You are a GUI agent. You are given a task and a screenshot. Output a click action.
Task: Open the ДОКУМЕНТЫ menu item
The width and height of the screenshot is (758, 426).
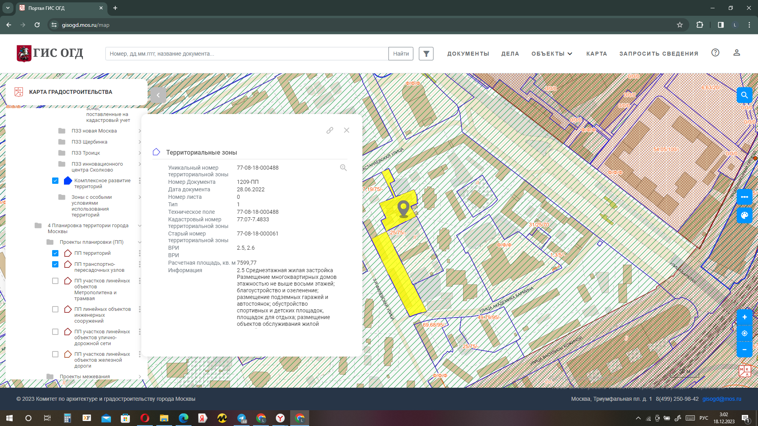tap(468, 54)
